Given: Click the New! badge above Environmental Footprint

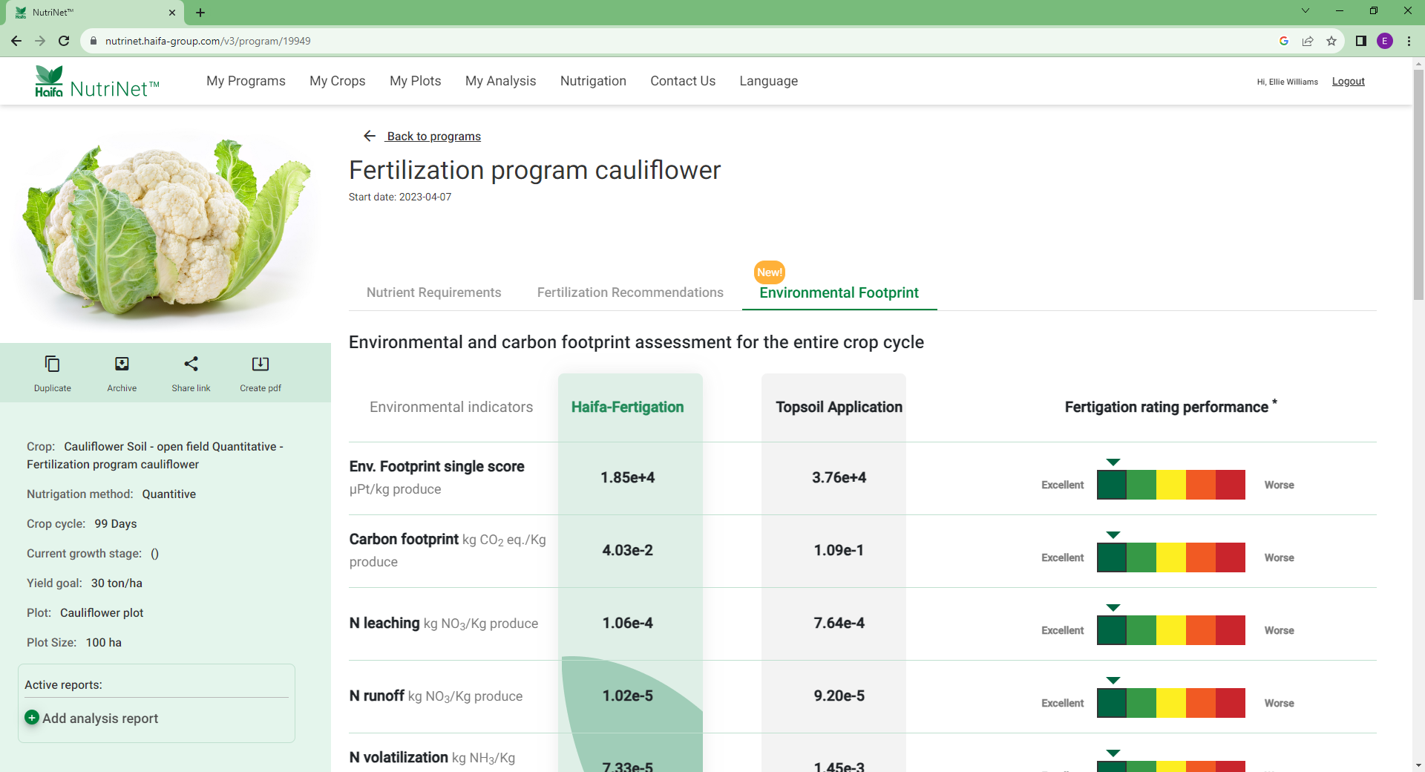Looking at the screenshot, I should pyautogui.click(x=770, y=272).
